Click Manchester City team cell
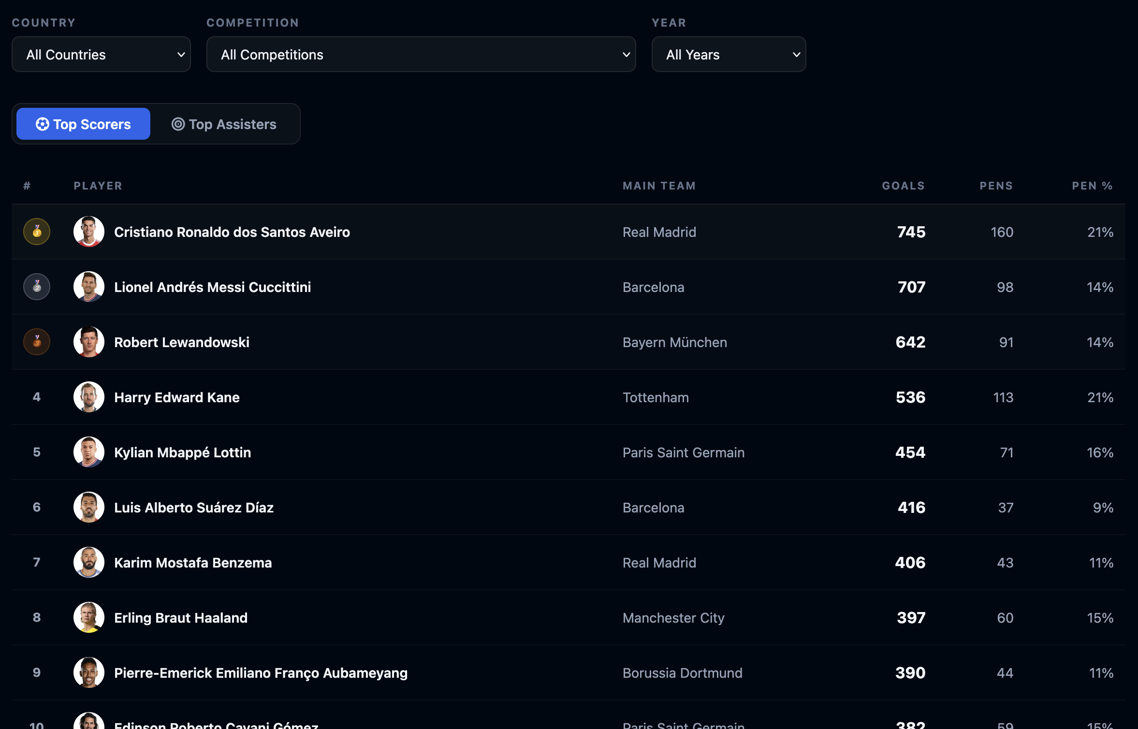This screenshot has height=729, width=1138. (673, 618)
